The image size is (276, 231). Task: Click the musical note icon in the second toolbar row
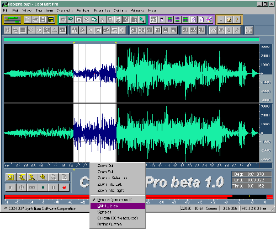(x=237, y=30)
